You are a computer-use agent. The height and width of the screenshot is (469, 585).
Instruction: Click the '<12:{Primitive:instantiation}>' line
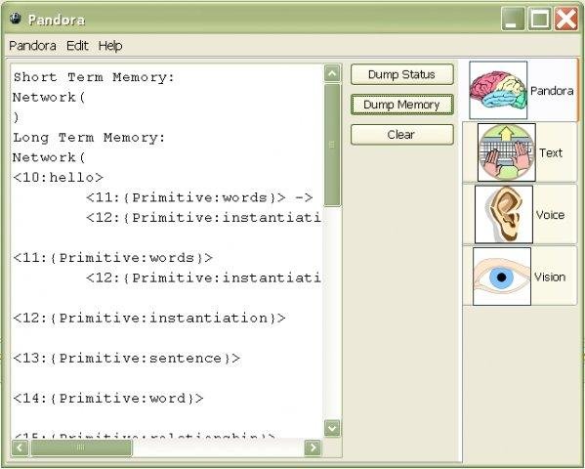click(149, 319)
